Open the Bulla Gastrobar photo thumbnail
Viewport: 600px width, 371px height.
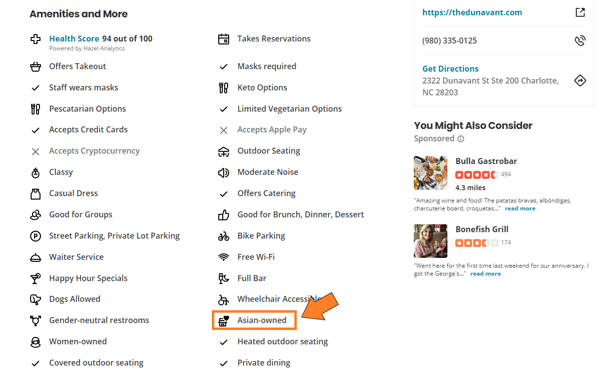click(x=431, y=173)
